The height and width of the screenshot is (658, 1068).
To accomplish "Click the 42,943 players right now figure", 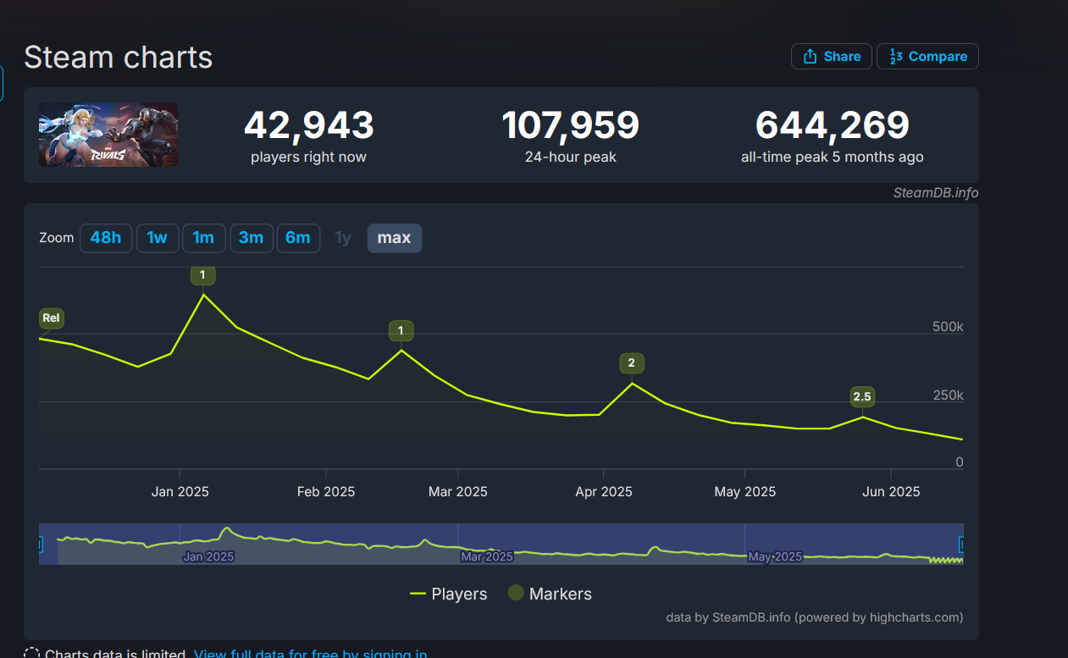I will point(308,125).
